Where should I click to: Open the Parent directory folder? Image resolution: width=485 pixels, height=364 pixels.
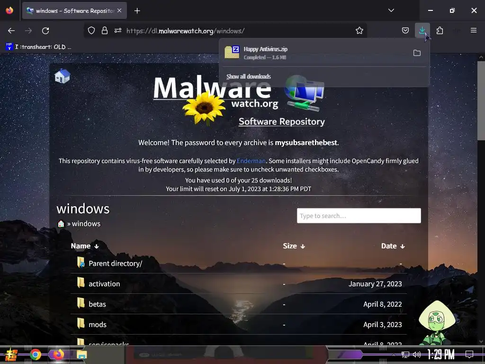click(116, 264)
